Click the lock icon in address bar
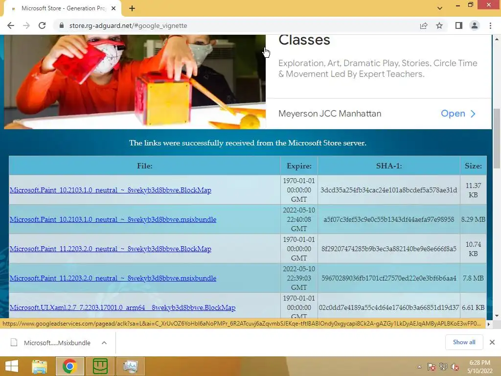 (62, 25)
